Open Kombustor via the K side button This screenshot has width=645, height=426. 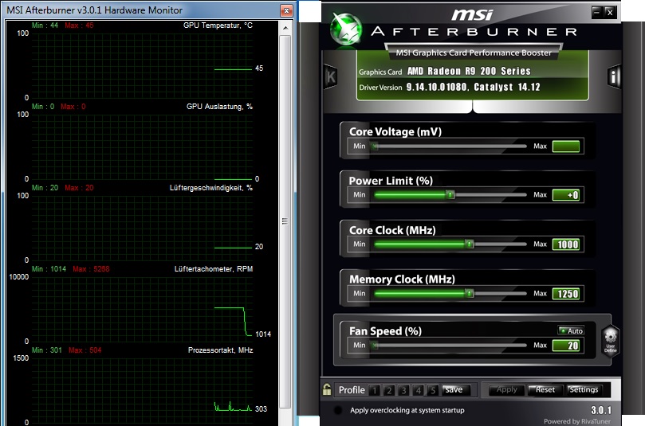[330, 76]
